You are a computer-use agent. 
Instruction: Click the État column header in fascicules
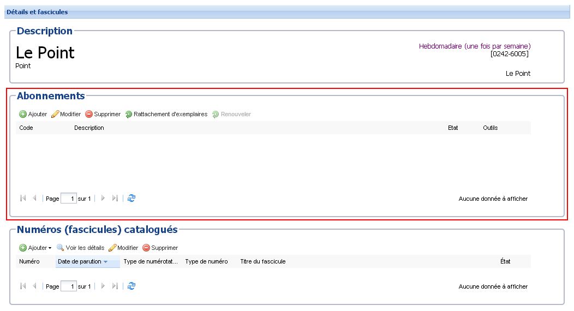(x=505, y=261)
